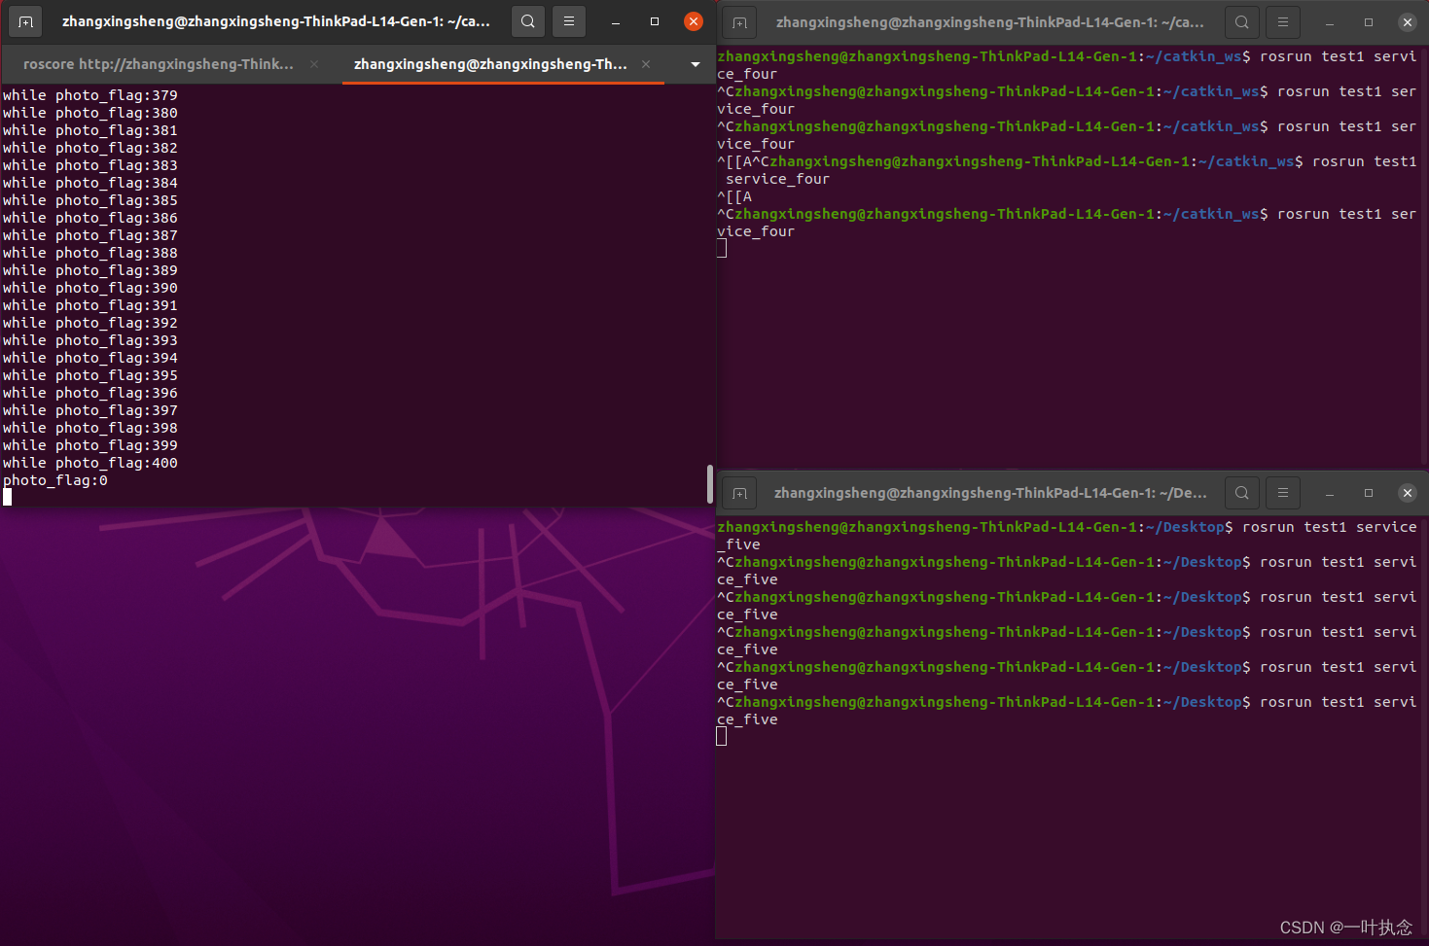Click the 'while photo_flag:400' line

point(90,463)
